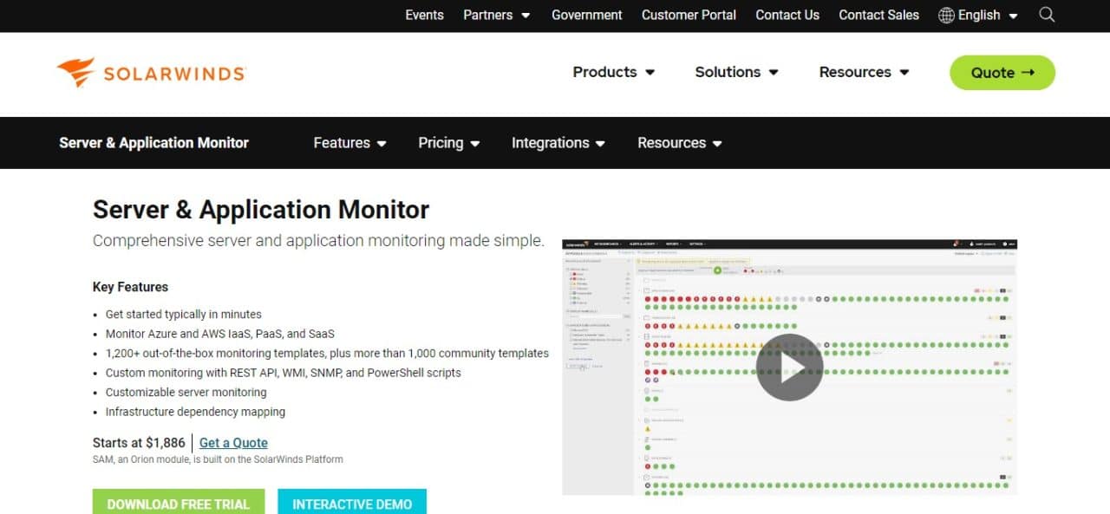Image resolution: width=1110 pixels, height=514 pixels.
Task: Go to Customer Portal
Action: pyautogui.click(x=689, y=15)
